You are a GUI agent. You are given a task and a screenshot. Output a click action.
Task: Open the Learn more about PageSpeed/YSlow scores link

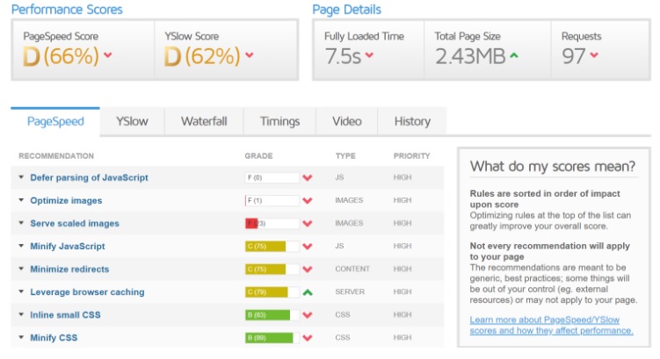click(x=551, y=325)
